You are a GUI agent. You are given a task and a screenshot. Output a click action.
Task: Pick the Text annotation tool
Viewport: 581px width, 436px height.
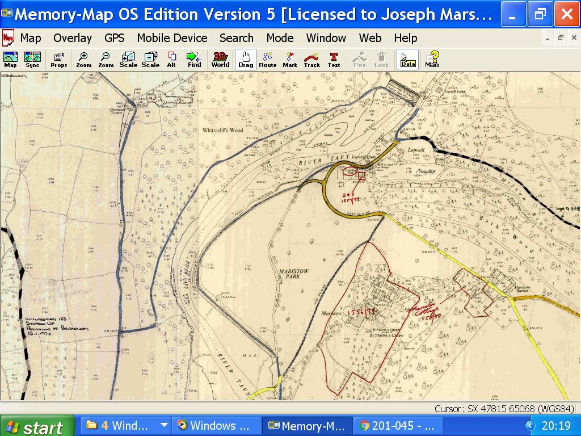point(334,60)
